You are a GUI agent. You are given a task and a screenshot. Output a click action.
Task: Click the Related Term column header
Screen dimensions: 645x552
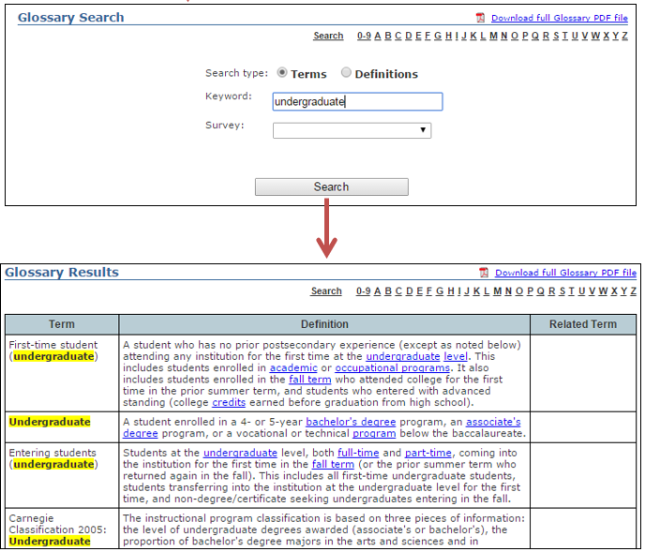pos(583,324)
